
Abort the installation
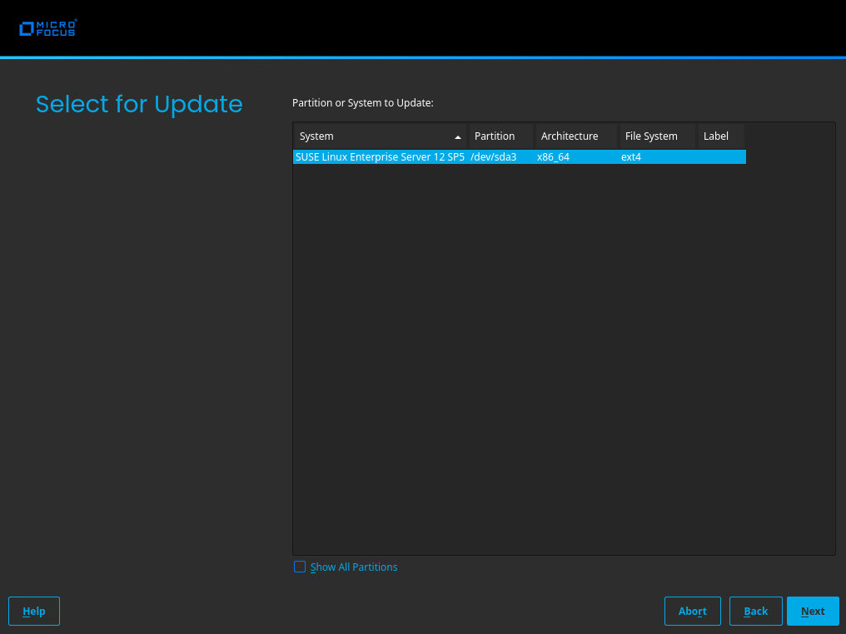(692, 611)
